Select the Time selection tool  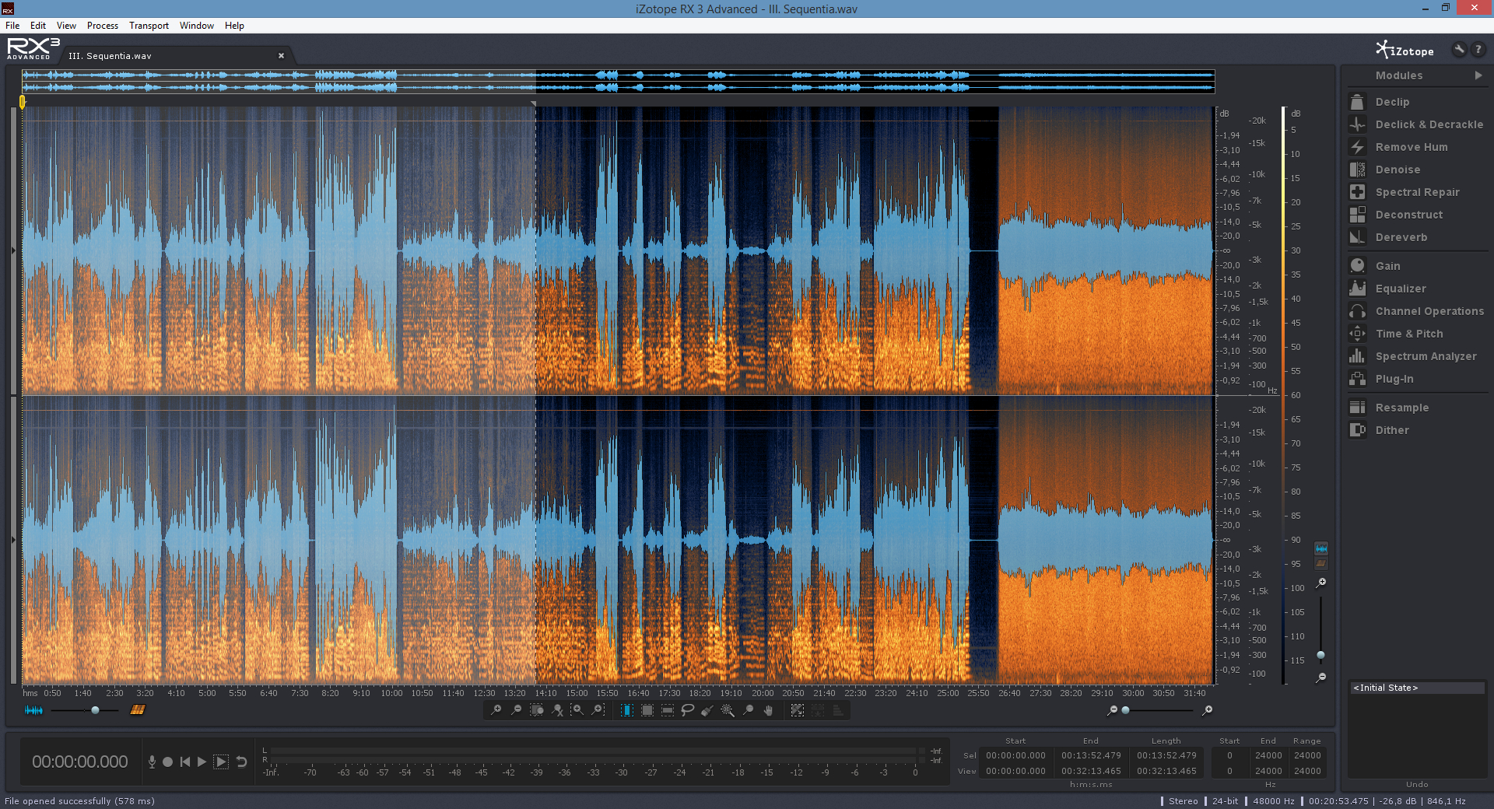(x=626, y=710)
